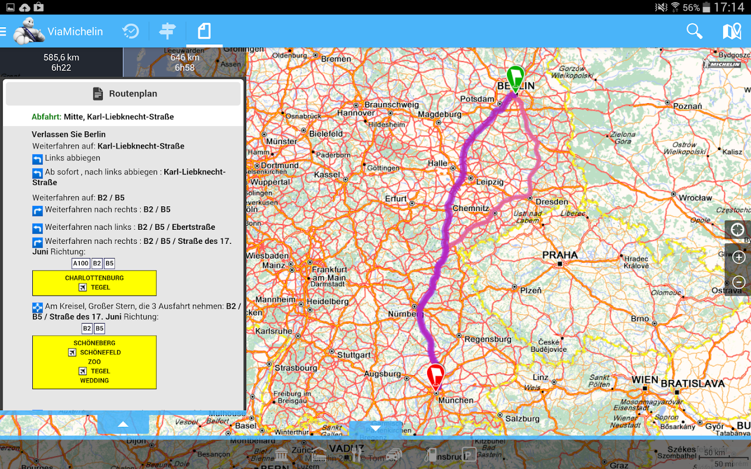751x469 pixels.
Task: Tap the Weiterfahren nach links Ebertstraße step
Action: (124, 228)
